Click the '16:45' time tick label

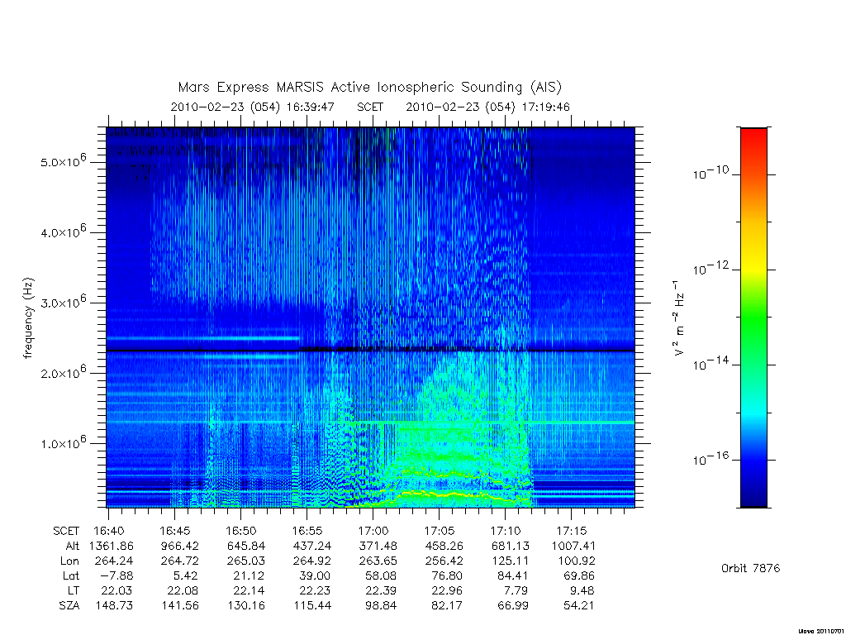pos(175,531)
